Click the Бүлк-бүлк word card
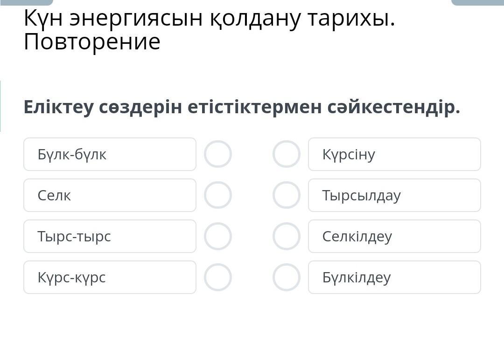Screen dimensions: 504x342 point(110,154)
